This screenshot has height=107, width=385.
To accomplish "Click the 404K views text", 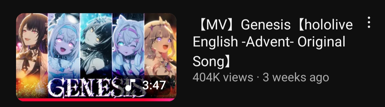I will pos(223,77).
